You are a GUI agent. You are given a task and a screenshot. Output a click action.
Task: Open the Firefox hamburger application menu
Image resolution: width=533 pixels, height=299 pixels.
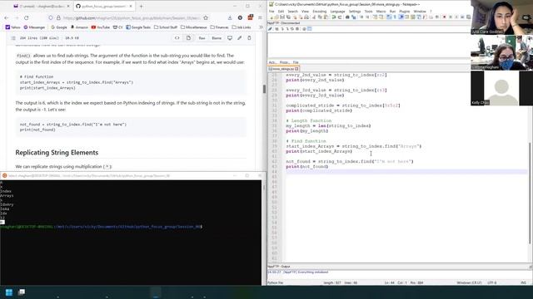coord(260,17)
